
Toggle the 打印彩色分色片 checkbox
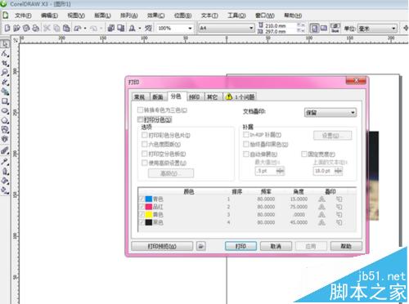click(x=145, y=135)
